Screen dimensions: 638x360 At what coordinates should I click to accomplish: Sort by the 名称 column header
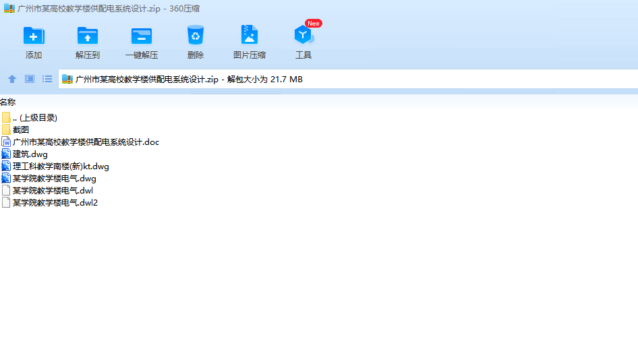7,102
